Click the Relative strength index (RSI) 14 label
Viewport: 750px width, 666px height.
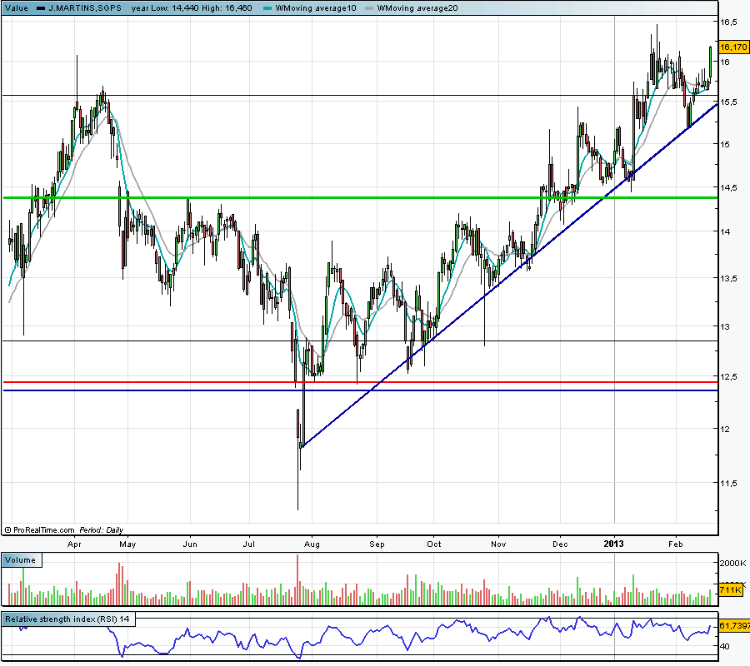coord(67,619)
